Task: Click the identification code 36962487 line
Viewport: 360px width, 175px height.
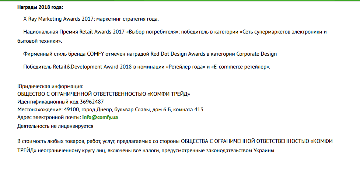Action: [60, 102]
